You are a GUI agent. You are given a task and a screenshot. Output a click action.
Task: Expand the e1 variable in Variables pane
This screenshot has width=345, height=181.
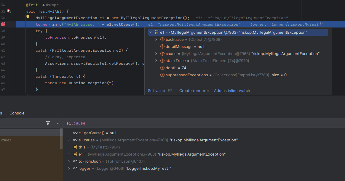click(x=69, y=154)
